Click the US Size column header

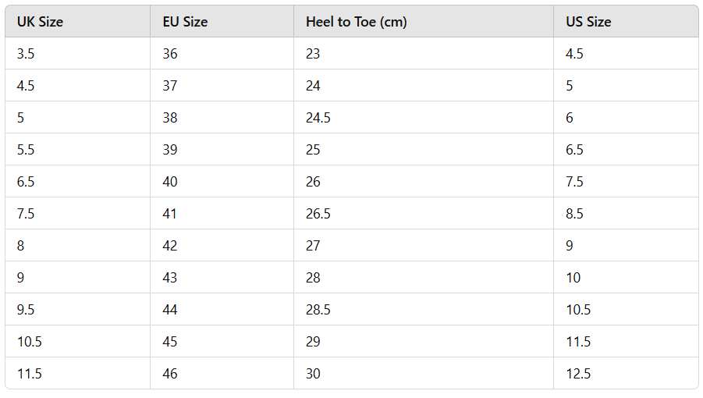[588, 22]
